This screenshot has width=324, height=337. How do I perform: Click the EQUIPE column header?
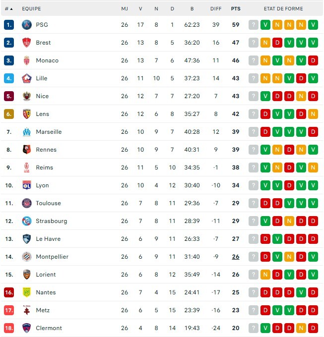(x=31, y=9)
